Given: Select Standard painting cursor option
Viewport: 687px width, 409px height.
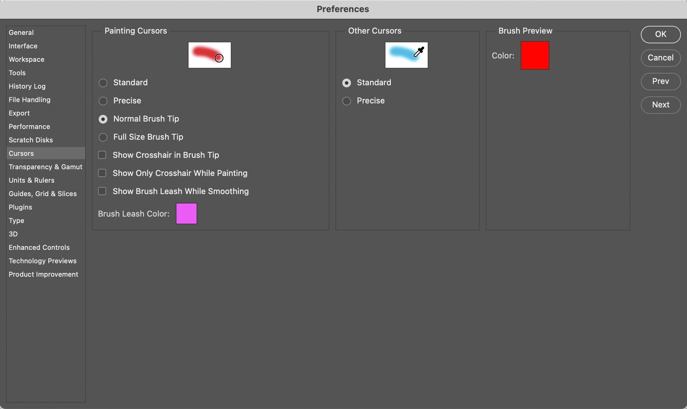Looking at the screenshot, I should pos(104,83).
